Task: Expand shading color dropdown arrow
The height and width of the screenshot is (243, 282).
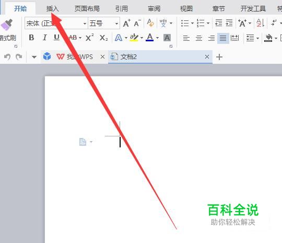Action: point(276,38)
